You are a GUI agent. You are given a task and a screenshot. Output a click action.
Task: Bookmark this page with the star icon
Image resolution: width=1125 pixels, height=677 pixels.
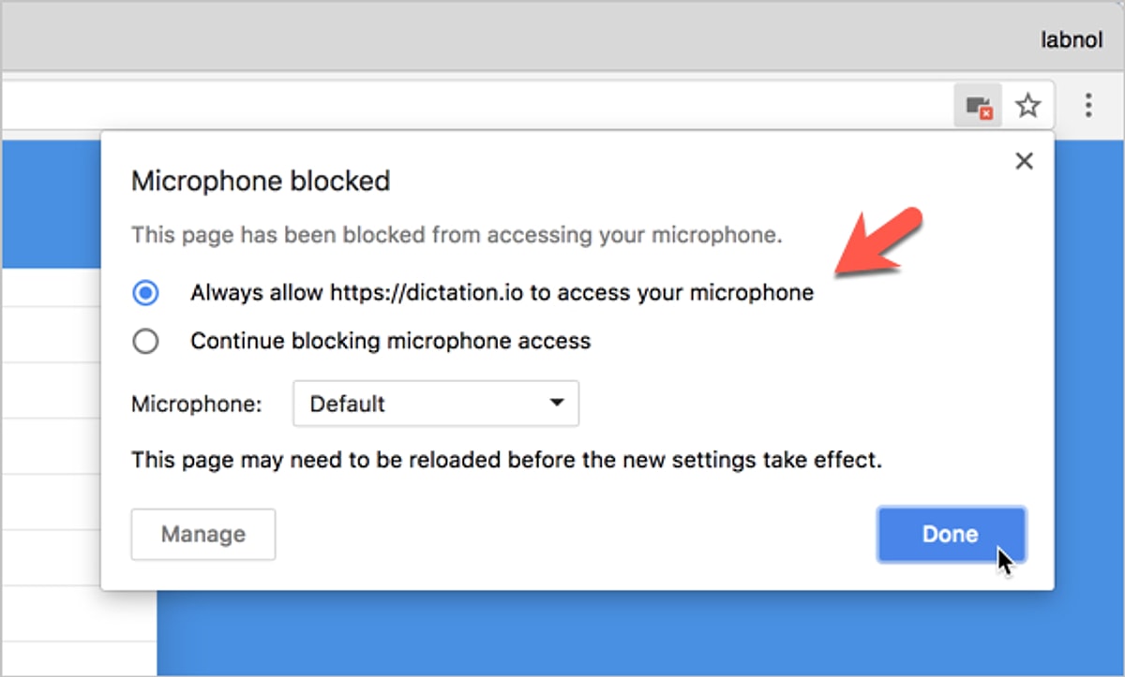click(1028, 106)
